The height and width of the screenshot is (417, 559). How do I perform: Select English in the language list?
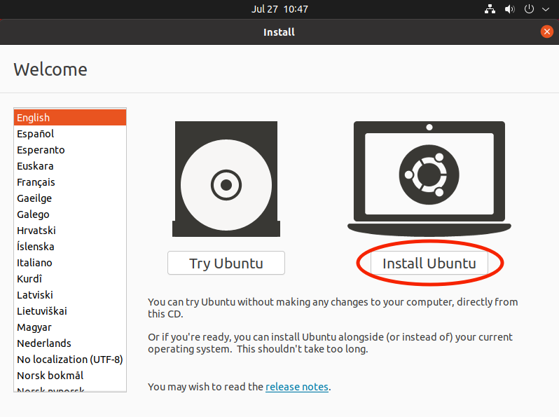tap(69, 118)
